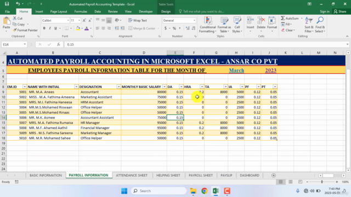Click the Fill button in Editing
The width and height of the screenshot is (351, 197).
click(286, 24)
